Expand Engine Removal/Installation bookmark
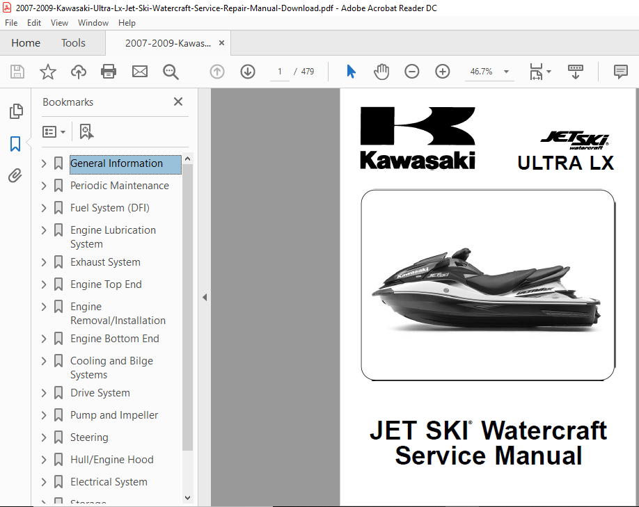The image size is (639, 507). (x=44, y=307)
